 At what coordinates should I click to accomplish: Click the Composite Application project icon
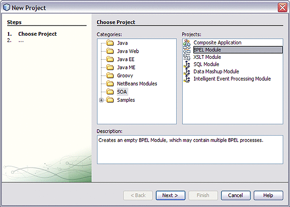point(187,42)
